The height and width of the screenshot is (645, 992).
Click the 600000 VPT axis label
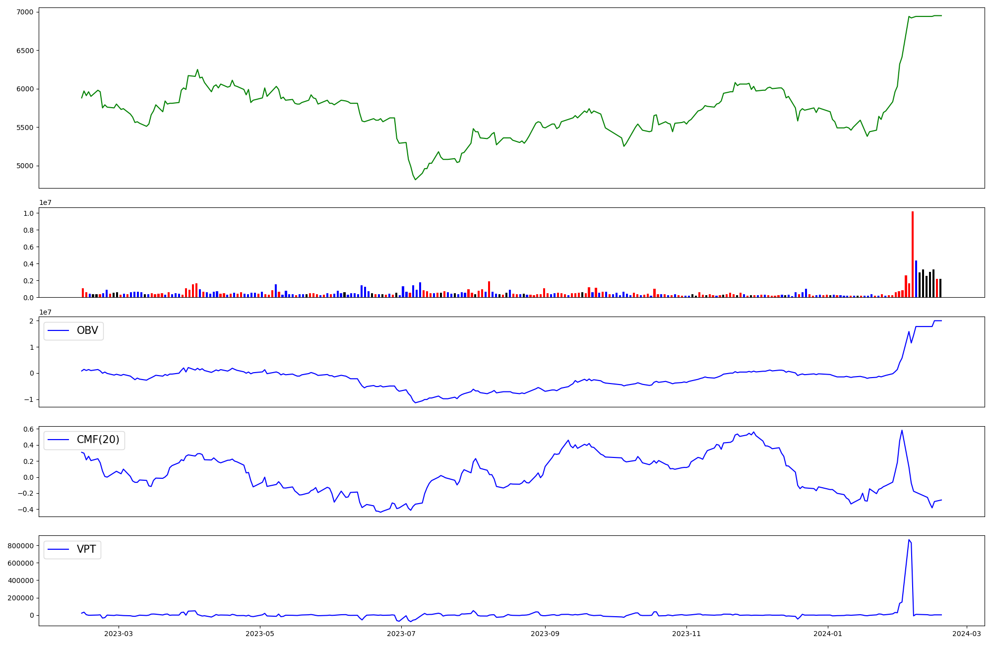coord(21,563)
